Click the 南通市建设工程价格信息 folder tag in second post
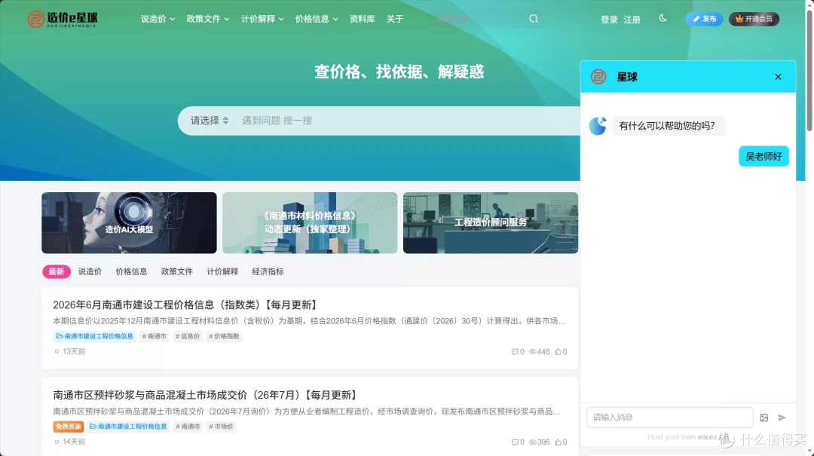Viewport: 814px width, 456px height. pos(128,427)
